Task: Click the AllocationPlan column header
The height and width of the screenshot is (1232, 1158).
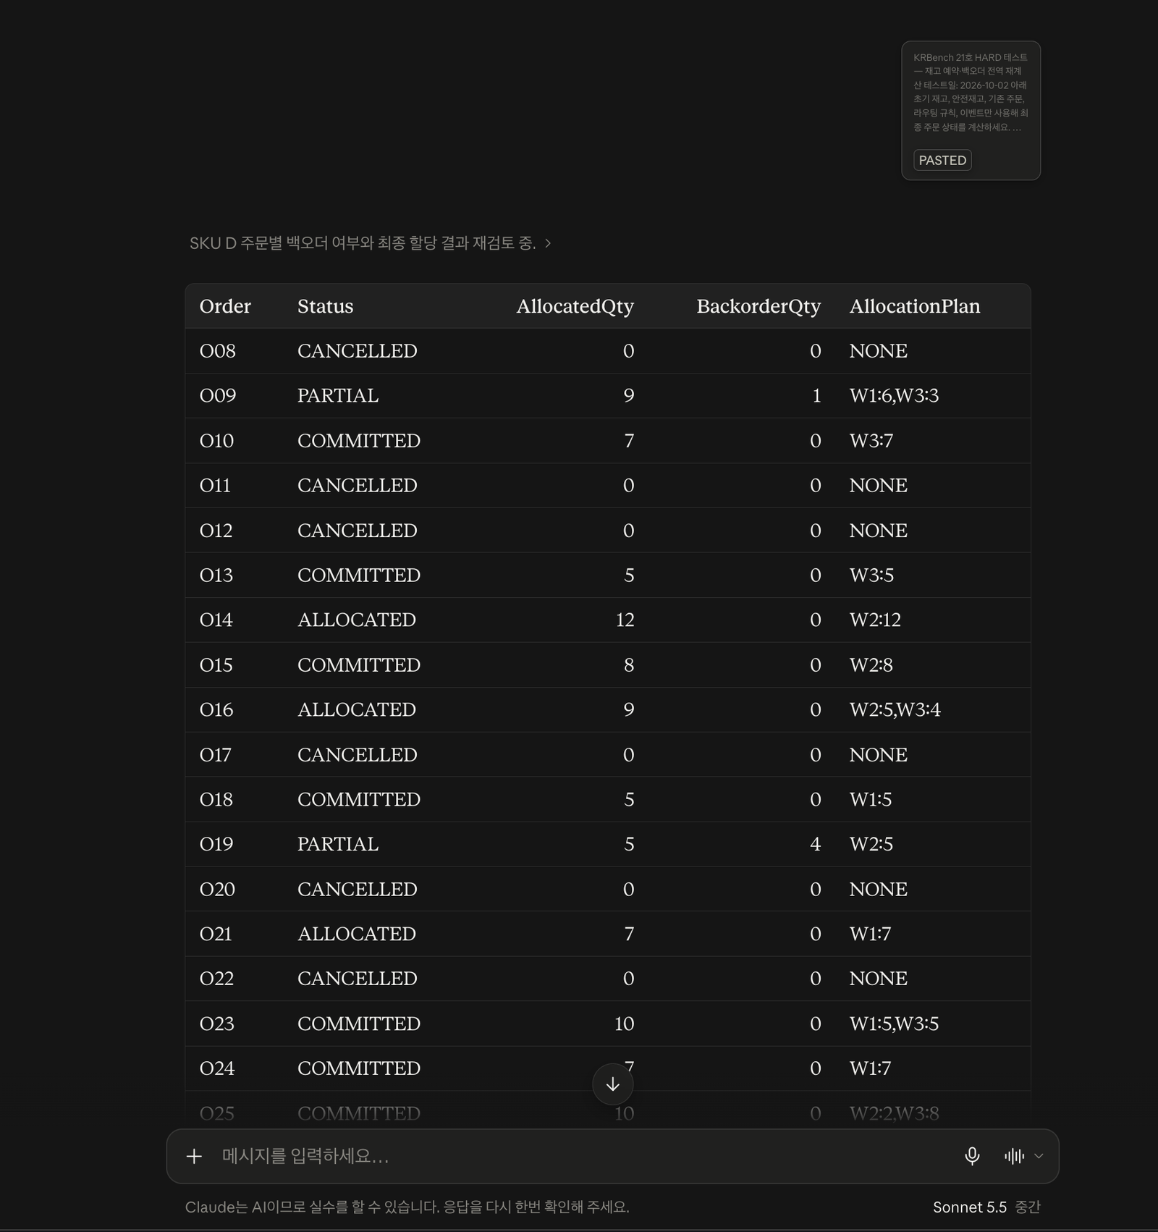Action: coord(915,306)
